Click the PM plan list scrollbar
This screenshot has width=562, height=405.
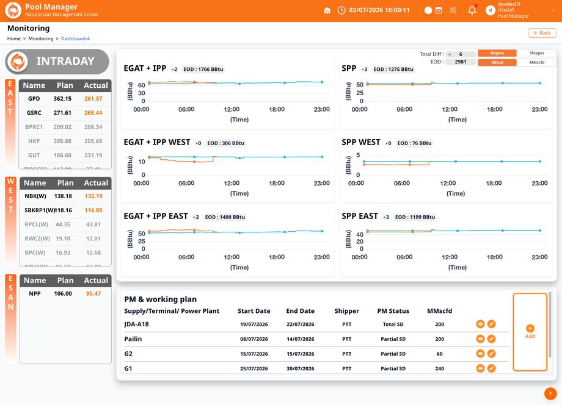tap(550, 324)
